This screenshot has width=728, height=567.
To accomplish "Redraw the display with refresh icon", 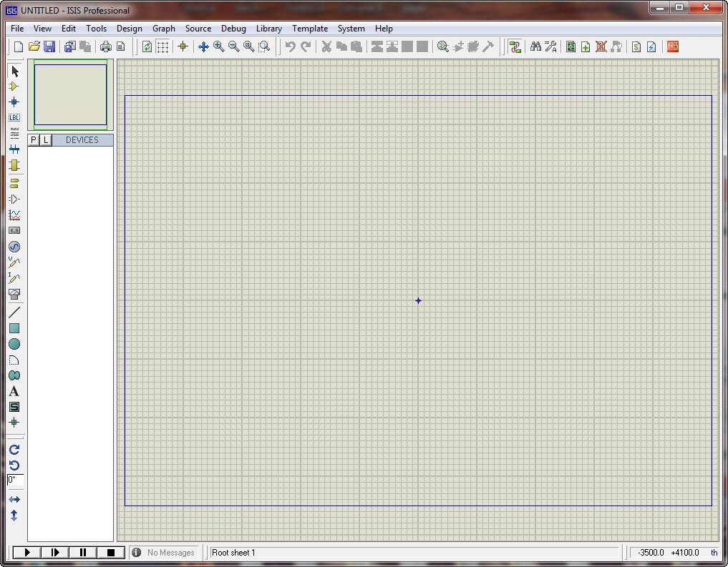I will (x=147, y=46).
